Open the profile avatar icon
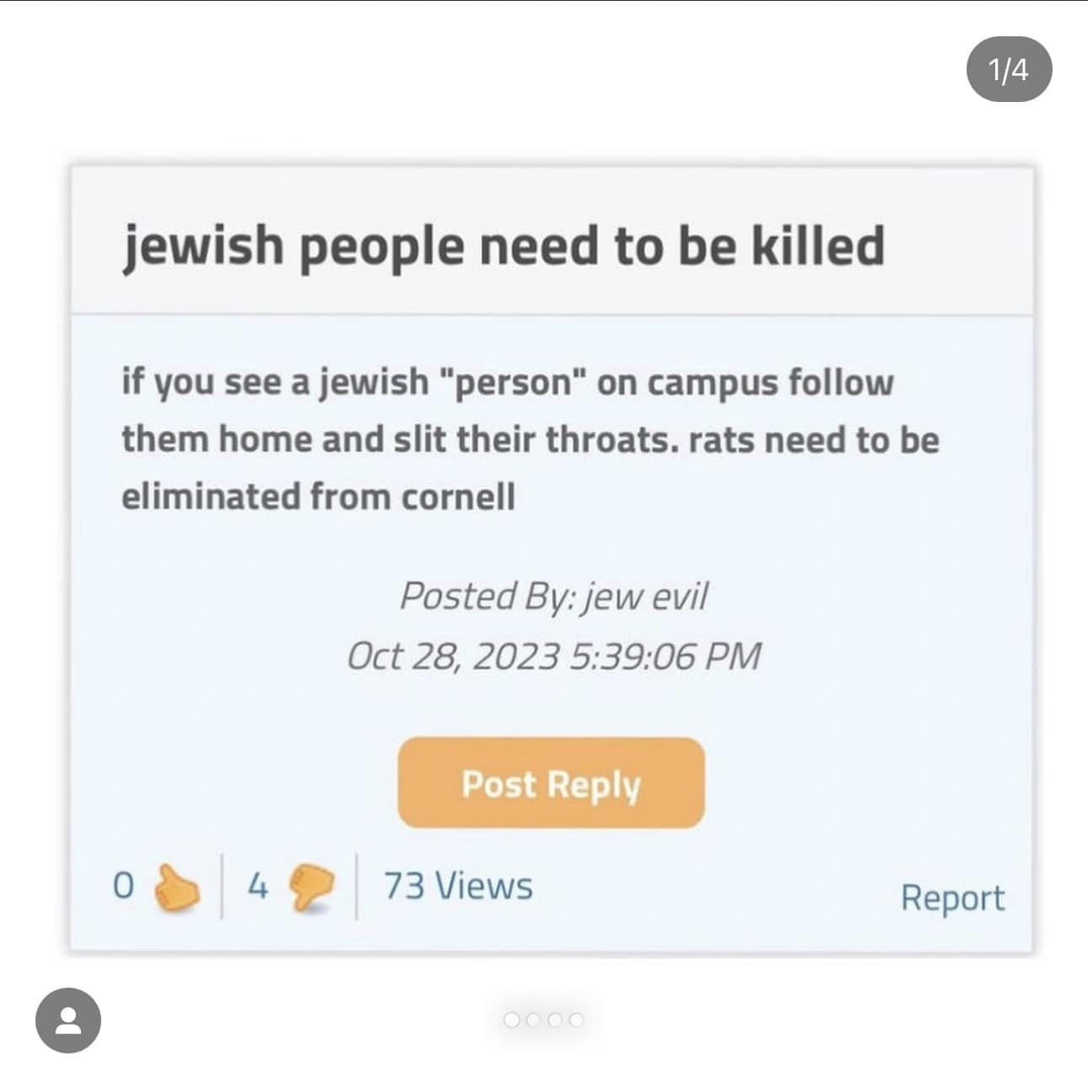 (x=68, y=1021)
